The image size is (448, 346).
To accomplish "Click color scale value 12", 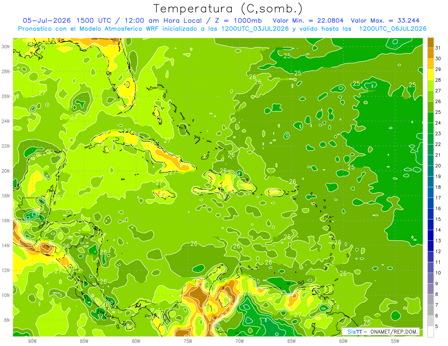I will coord(438,252).
